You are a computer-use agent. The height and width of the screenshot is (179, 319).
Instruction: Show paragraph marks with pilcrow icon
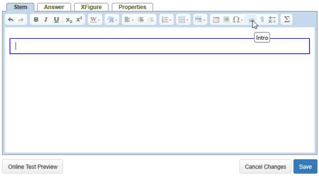(x=262, y=20)
